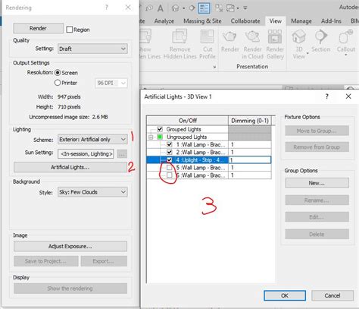359x309 pixels.
Task: Click the On/Off column header
Action: [188, 121]
